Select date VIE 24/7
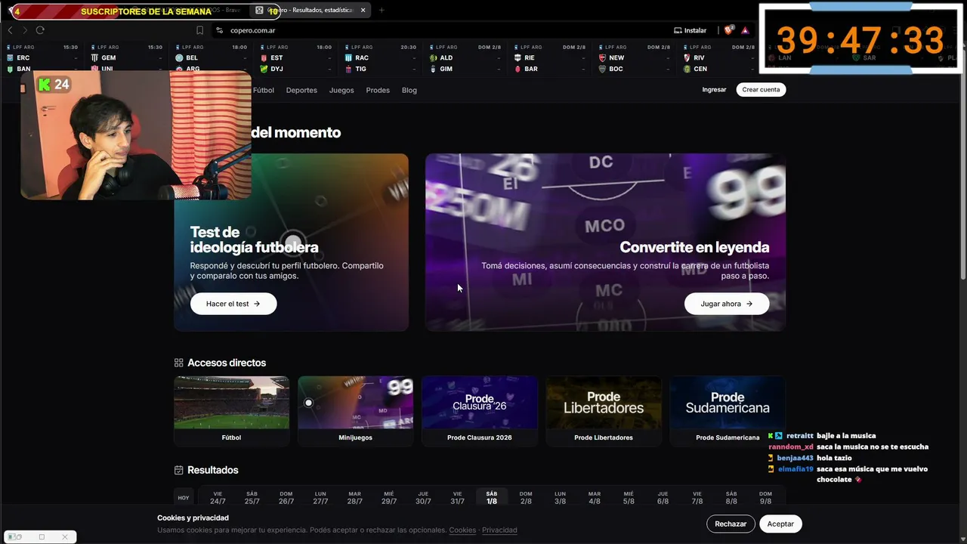Viewport: 967px width, 544px height. coord(218,498)
